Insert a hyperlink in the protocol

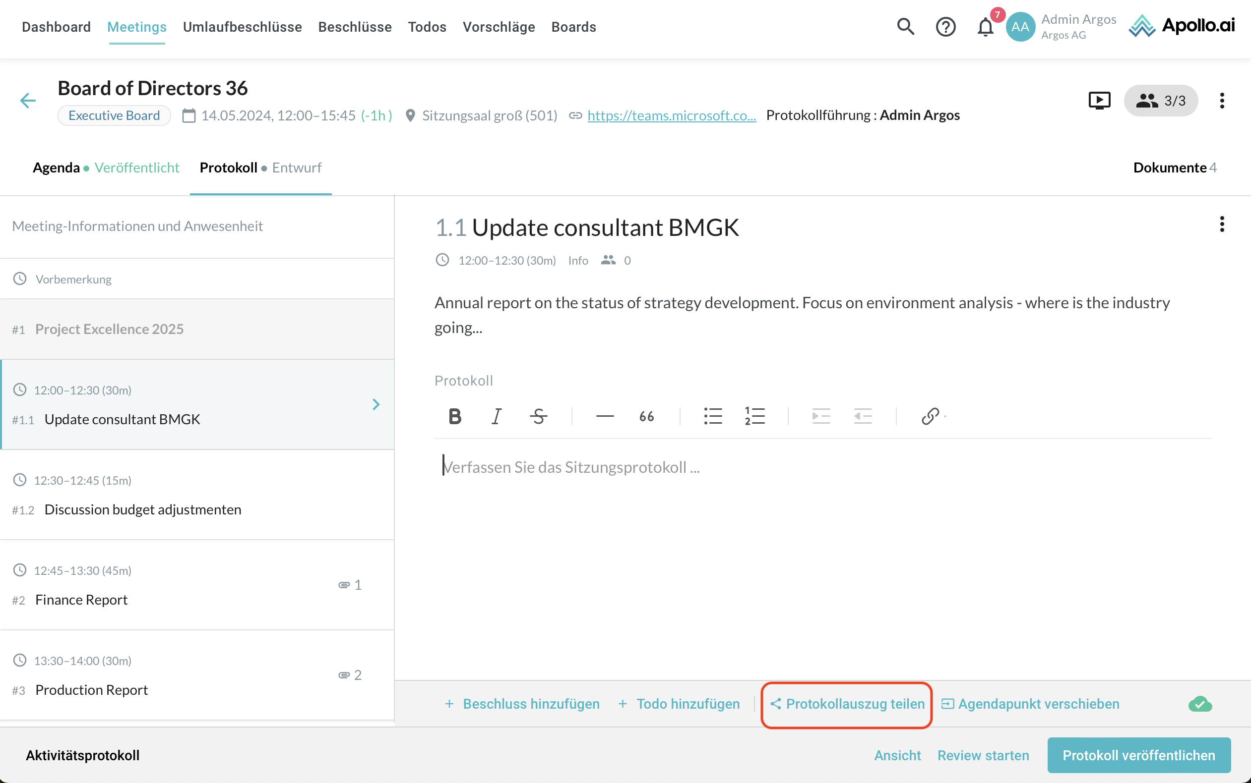pyautogui.click(x=930, y=416)
